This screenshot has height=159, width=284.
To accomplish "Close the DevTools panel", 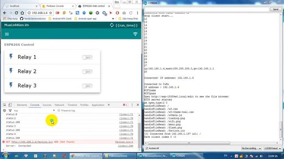I will pos(138,105).
